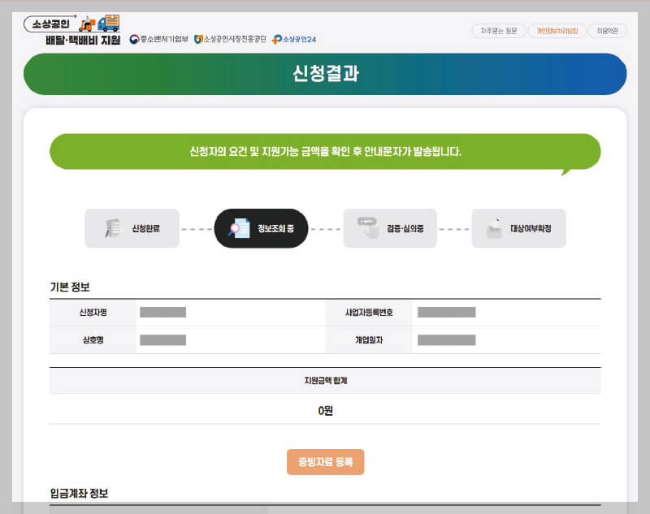Click the 신청완료 step document icon
This screenshot has height=514, width=650.
click(x=114, y=228)
